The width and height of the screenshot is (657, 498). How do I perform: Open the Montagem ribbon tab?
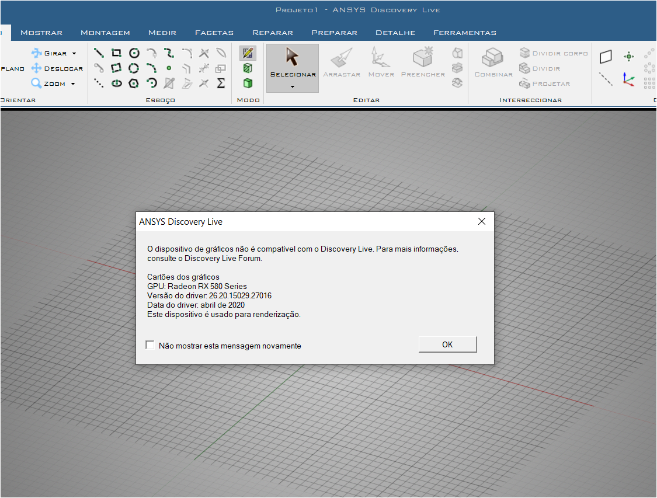pyautogui.click(x=105, y=33)
